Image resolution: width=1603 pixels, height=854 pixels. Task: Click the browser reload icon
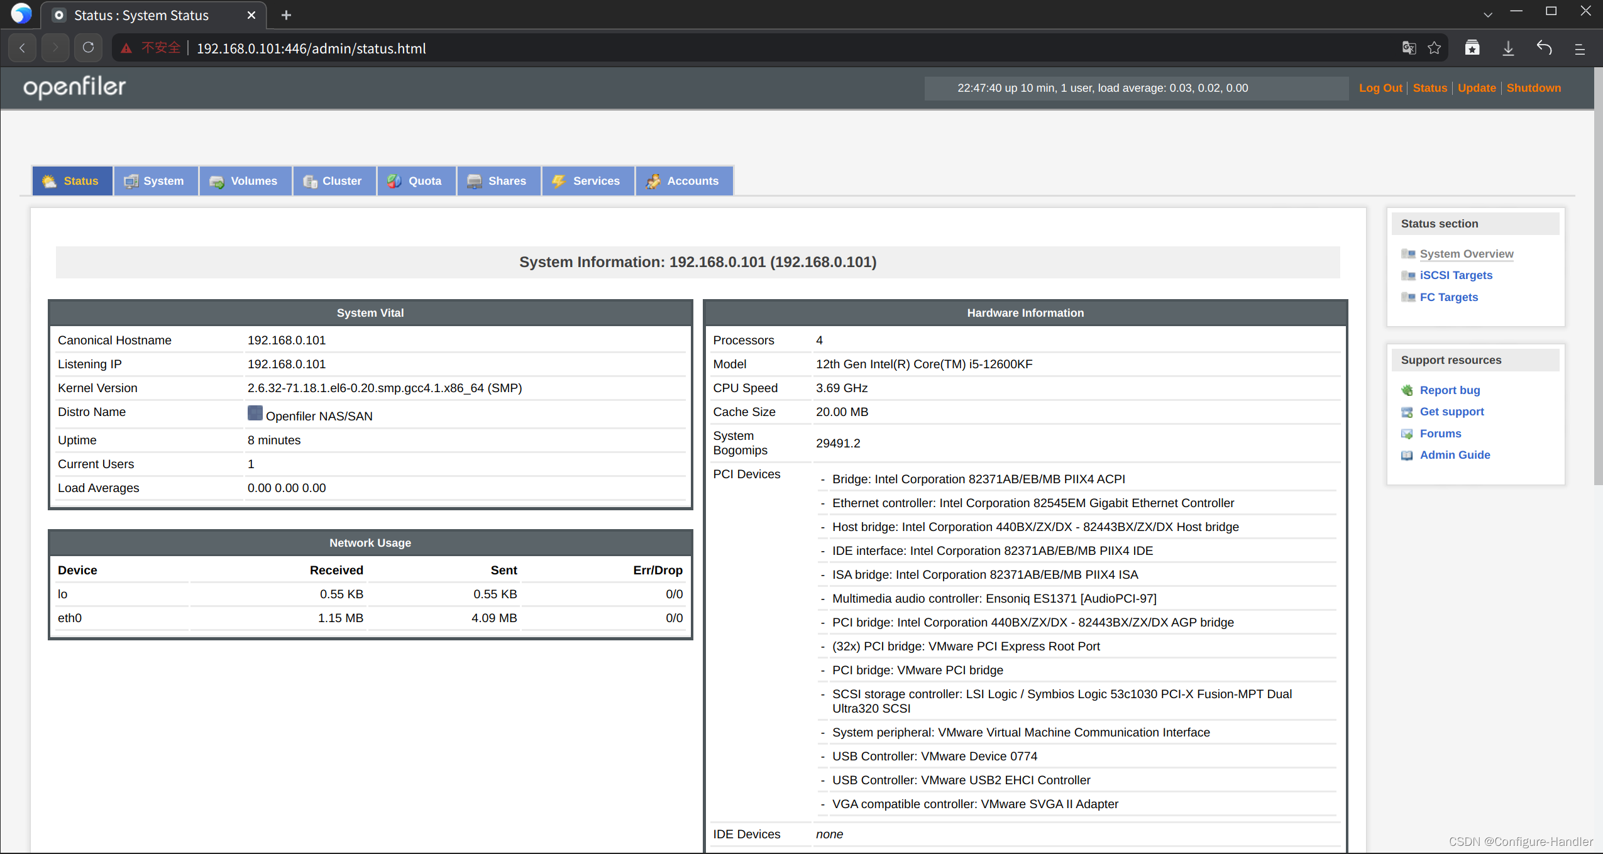88,48
